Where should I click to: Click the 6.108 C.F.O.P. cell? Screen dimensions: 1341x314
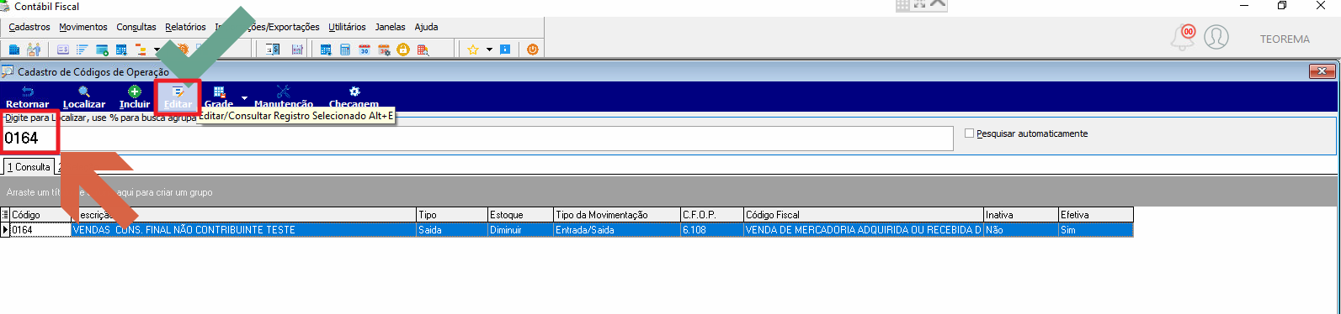(x=711, y=230)
